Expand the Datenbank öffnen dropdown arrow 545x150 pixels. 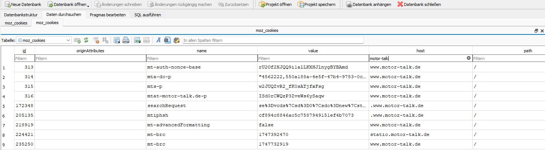click(88, 5)
